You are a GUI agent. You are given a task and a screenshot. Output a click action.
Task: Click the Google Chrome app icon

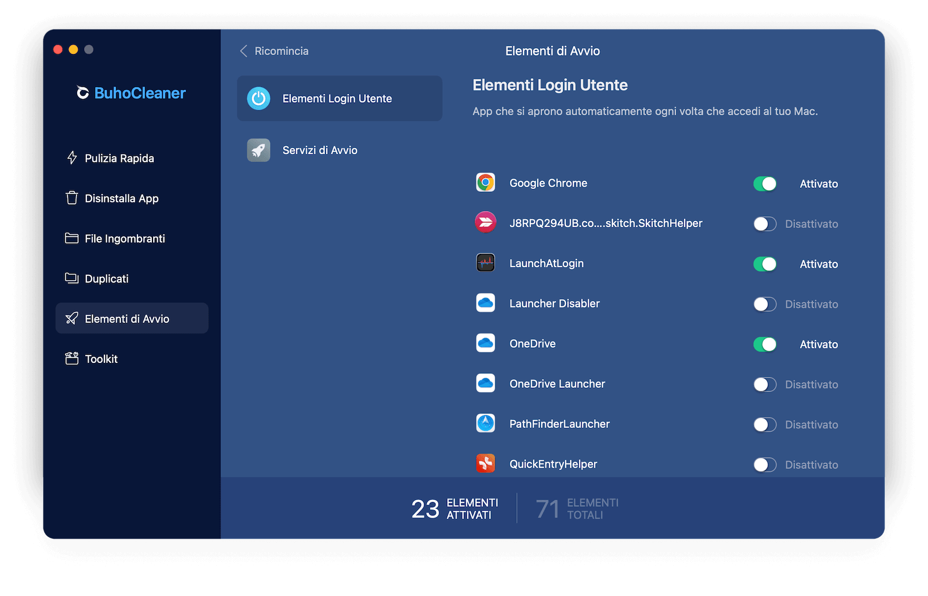click(x=485, y=183)
